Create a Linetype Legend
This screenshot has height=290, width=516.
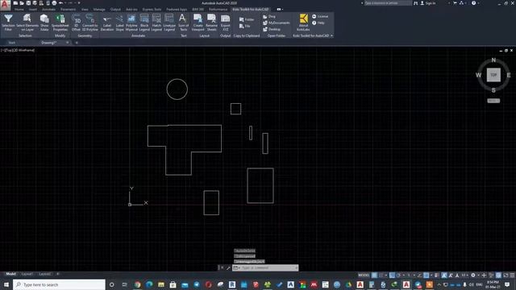[169, 23]
